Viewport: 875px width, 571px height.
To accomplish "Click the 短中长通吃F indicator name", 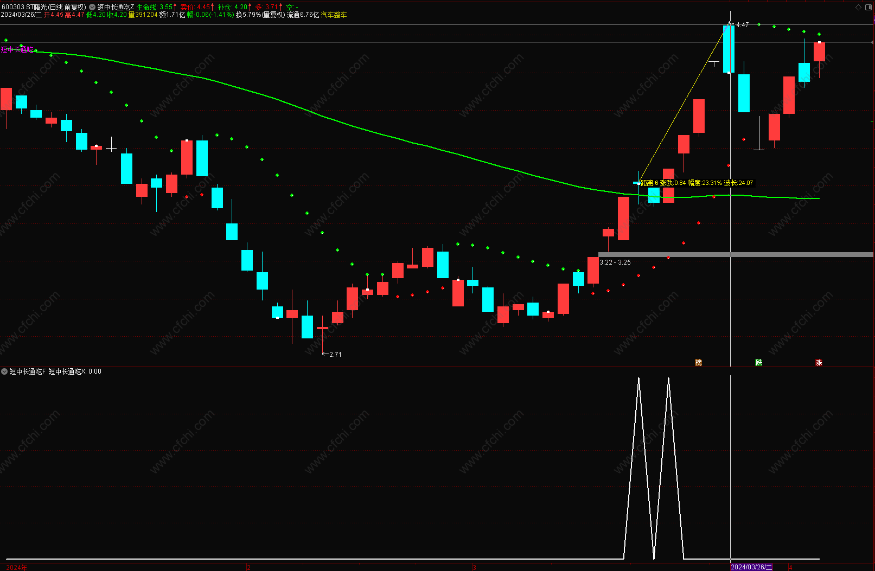I will tap(28, 371).
